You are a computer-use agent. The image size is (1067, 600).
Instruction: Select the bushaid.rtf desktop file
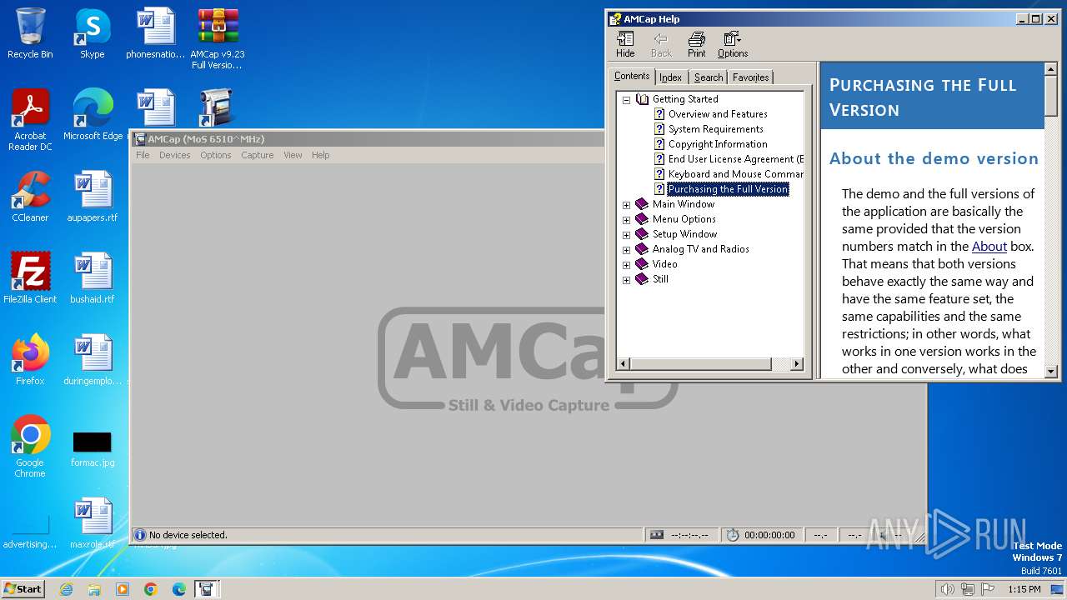[x=92, y=277]
